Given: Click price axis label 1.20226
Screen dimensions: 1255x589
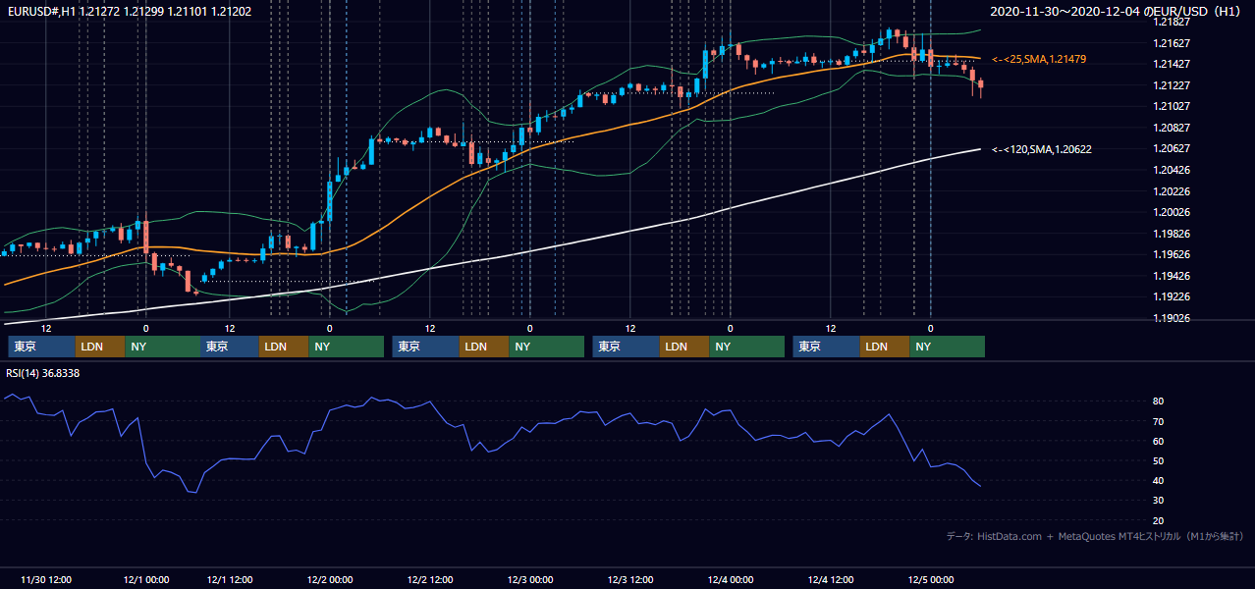Looking at the screenshot, I should pos(1172,191).
